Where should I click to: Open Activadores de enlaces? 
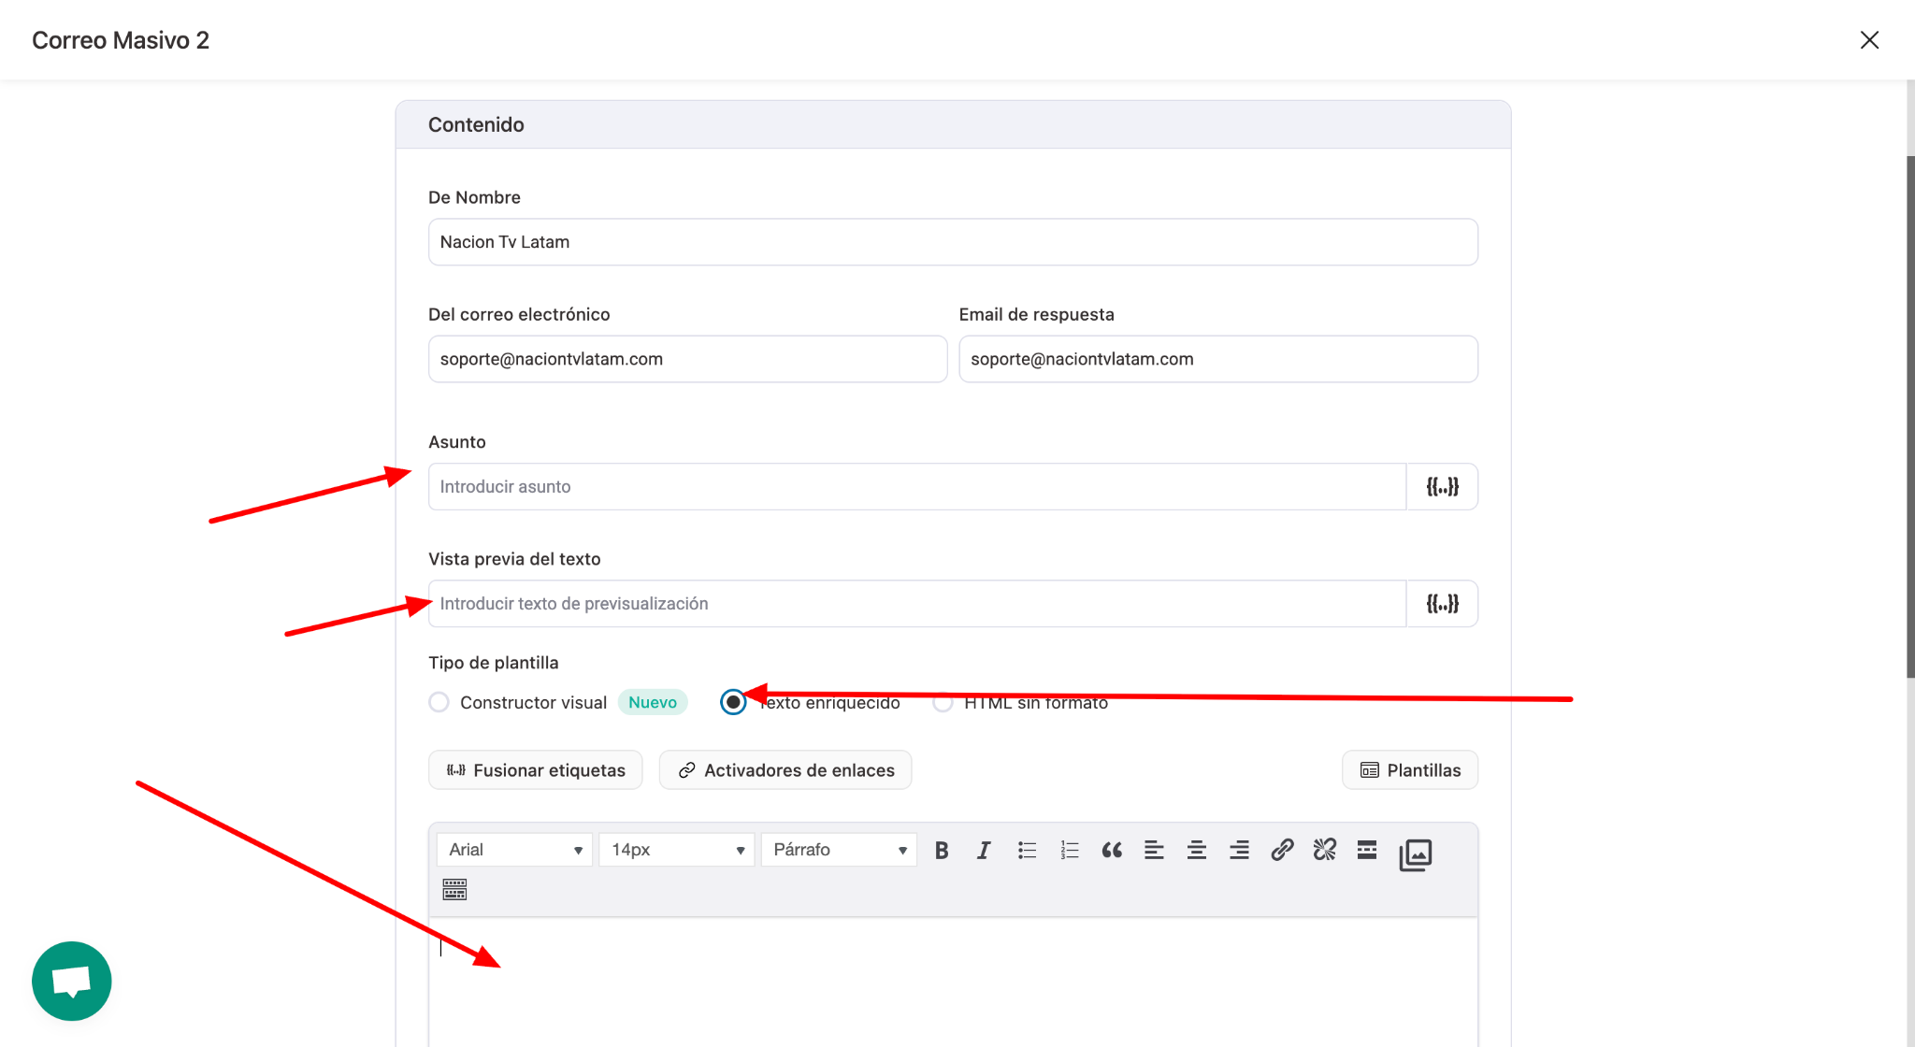(x=785, y=770)
